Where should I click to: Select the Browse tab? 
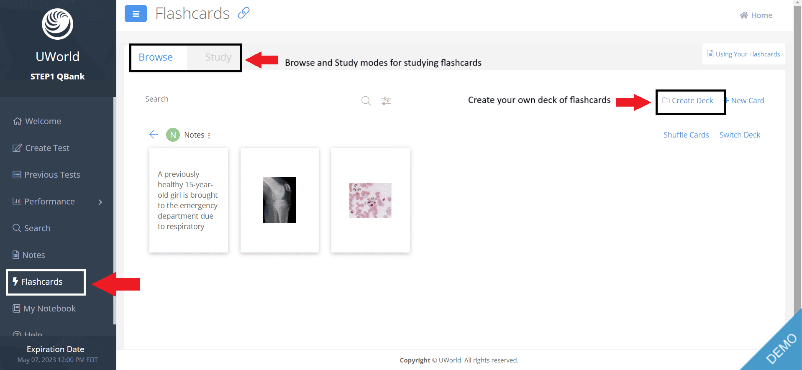tap(156, 57)
